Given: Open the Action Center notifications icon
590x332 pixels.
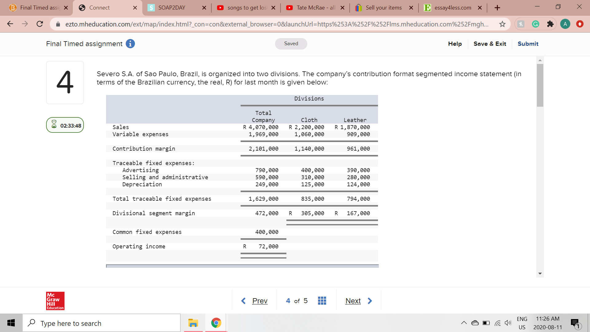Looking at the screenshot, I should (x=575, y=323).
